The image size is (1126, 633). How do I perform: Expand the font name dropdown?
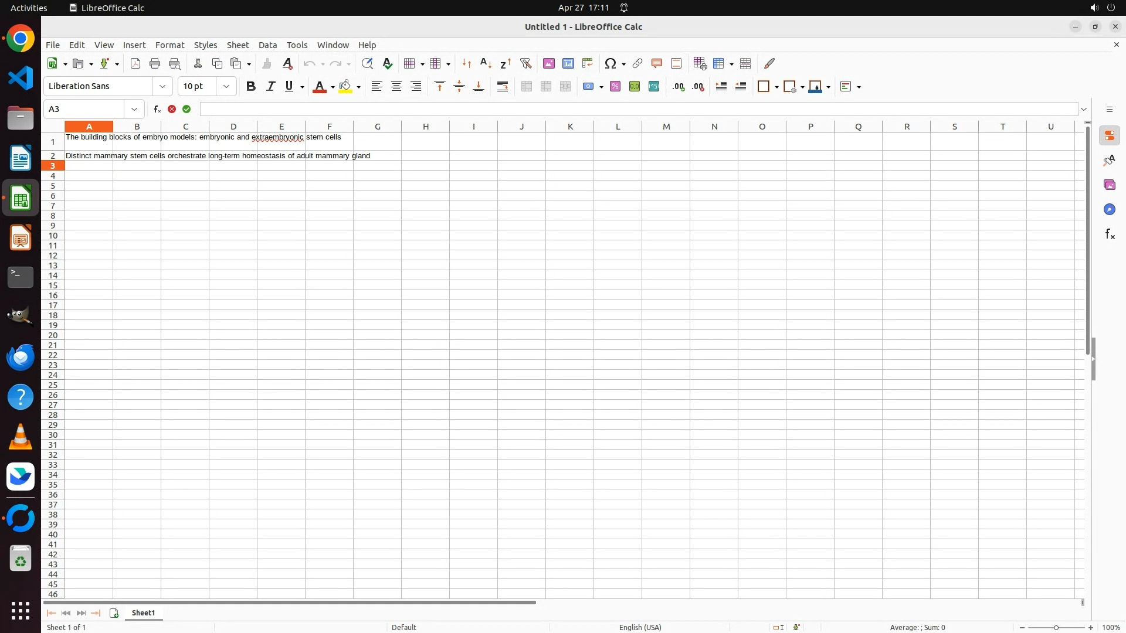pos(162,86)
